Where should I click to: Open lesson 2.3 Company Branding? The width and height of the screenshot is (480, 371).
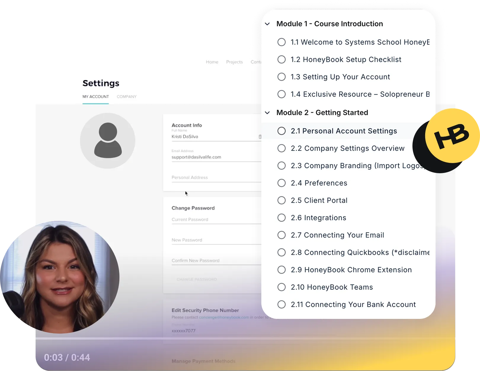click(358, 166)
